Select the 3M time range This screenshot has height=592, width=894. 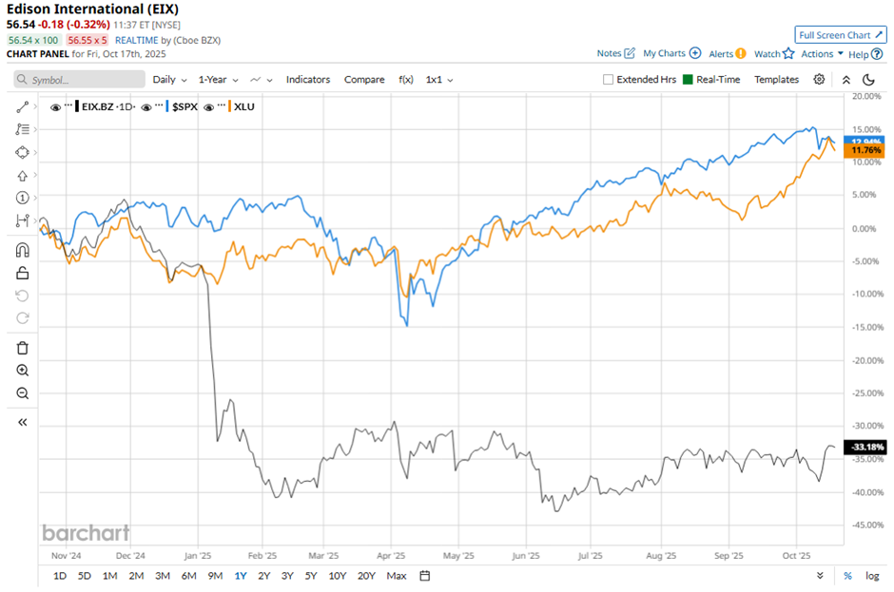click(x=163, y=576)
